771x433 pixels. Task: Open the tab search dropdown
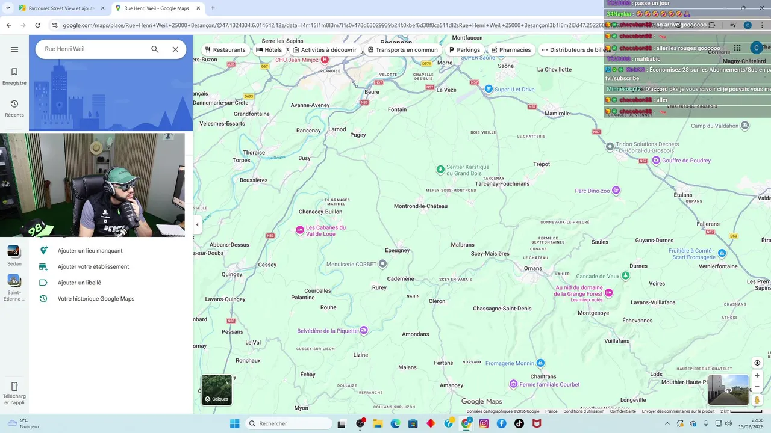8,8
